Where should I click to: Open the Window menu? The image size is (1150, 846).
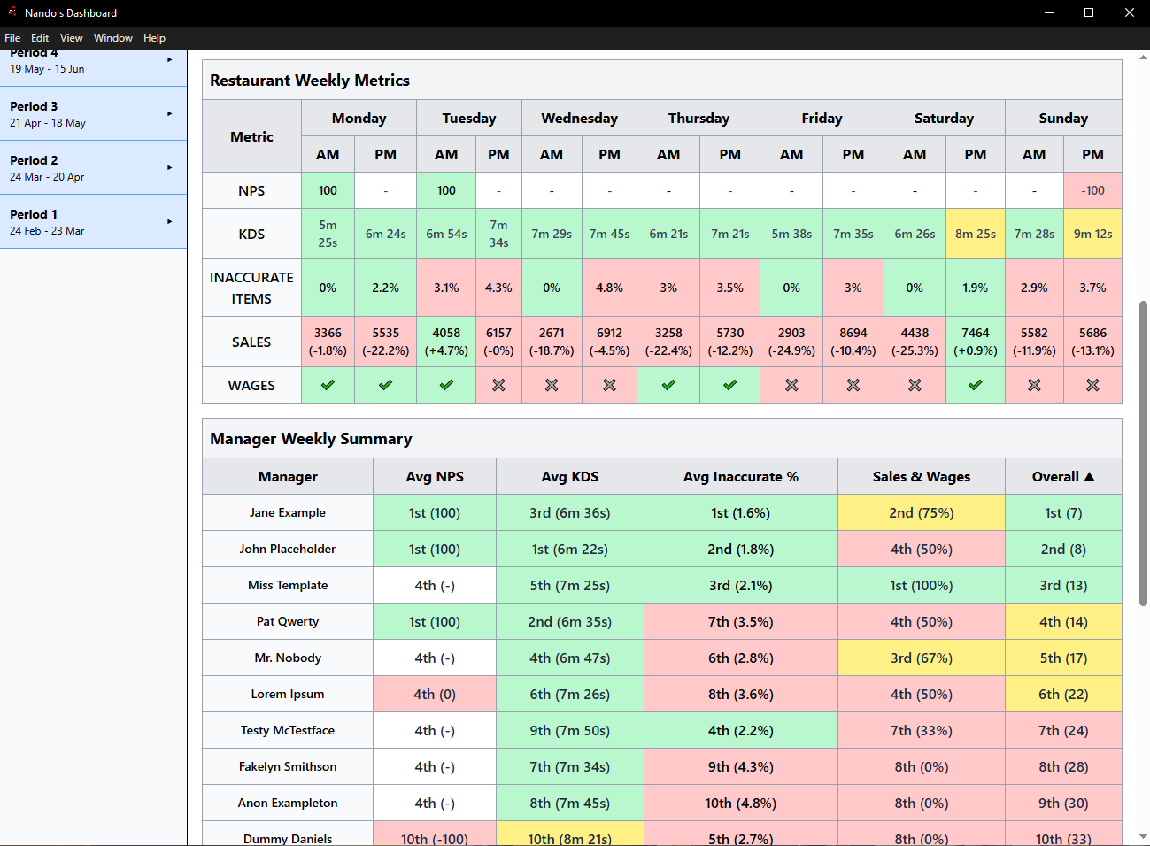(112, 38)
